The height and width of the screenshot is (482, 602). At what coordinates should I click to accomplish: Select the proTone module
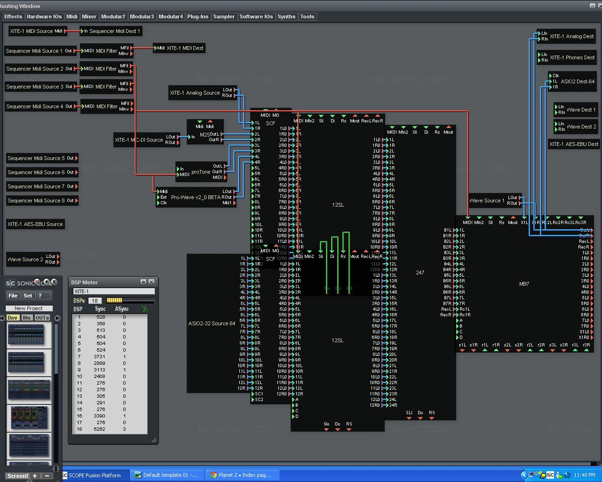click(x=201, y=172)
